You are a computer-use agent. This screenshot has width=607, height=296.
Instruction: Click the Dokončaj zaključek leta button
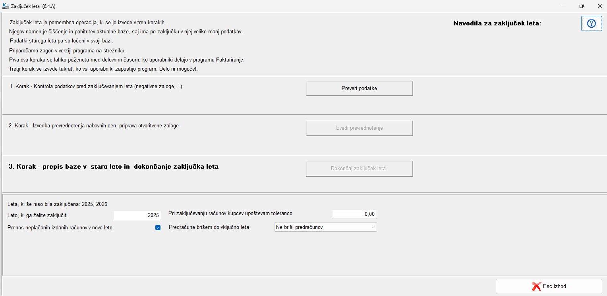coord(359,168)
